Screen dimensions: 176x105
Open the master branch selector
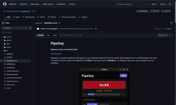[x=14, y=28]
